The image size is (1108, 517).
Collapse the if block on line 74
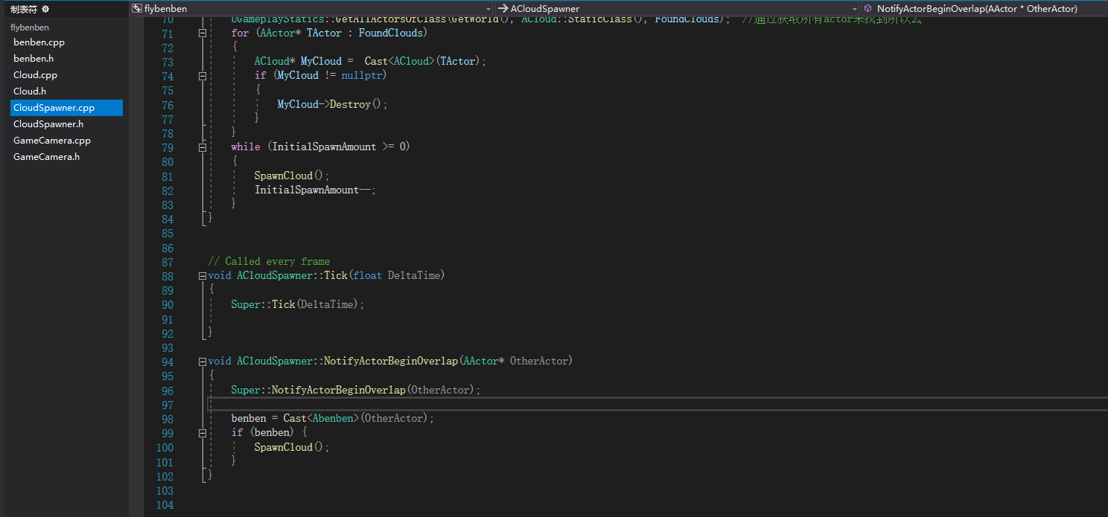pyautogui.click(x=203, y=76)
